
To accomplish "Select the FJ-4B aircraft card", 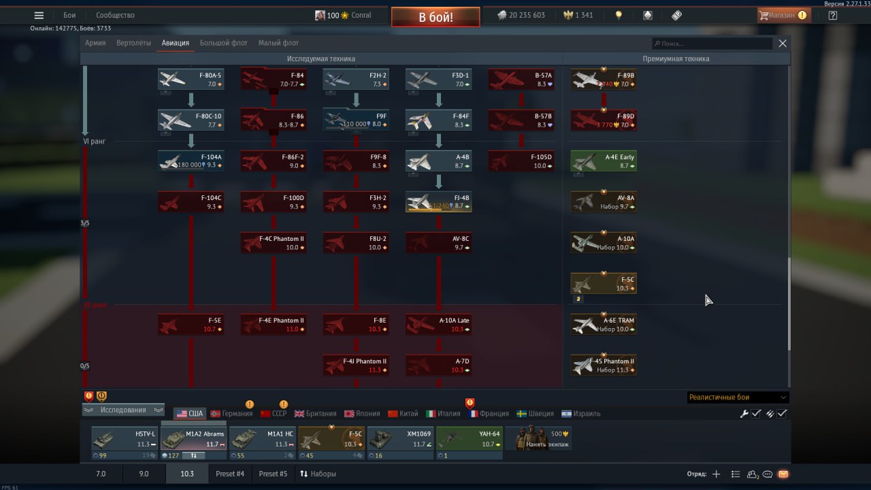I will pos(438,202).
